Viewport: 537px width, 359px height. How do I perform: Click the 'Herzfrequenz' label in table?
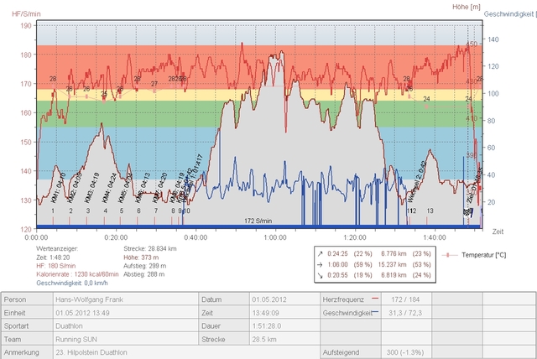pos(343,299)
